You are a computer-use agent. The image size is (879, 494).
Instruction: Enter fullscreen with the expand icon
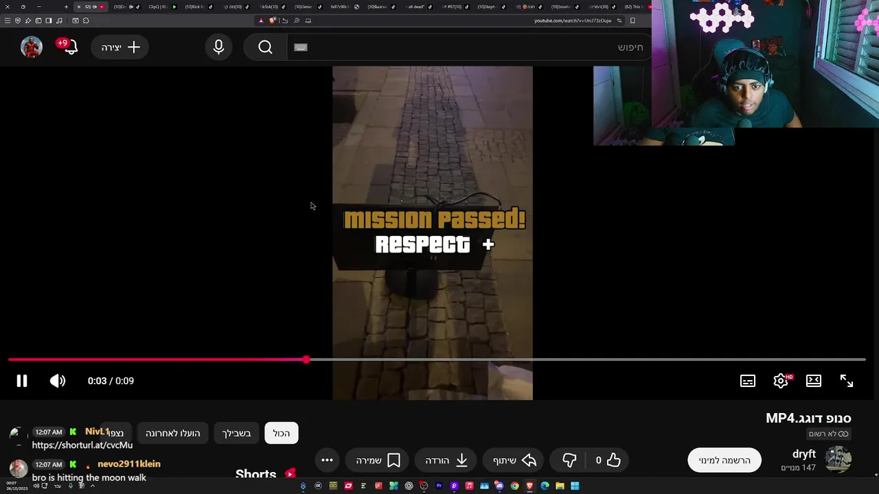point(847,381)
